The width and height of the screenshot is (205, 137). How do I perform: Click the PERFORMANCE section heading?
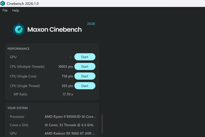18,49
